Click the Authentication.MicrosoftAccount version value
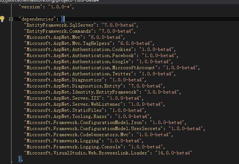This screenshot has width=239, height=164. [x=180, y=68]
